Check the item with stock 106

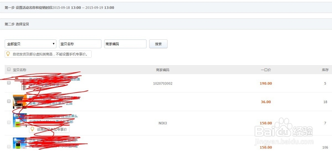[x=9, y=146]
